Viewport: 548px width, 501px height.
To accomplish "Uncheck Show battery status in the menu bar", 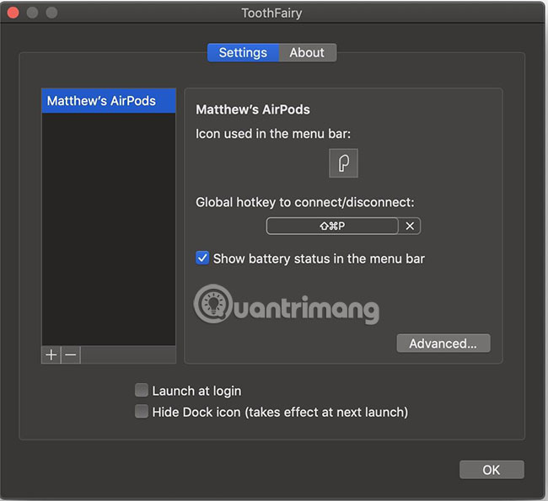I will [x=202, y=258].
